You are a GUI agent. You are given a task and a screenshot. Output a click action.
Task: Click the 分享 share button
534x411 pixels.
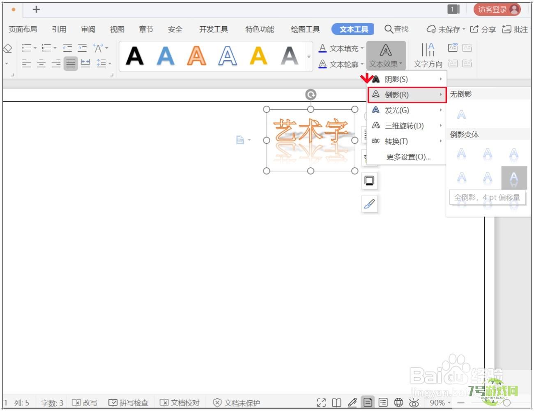point(483,29)
